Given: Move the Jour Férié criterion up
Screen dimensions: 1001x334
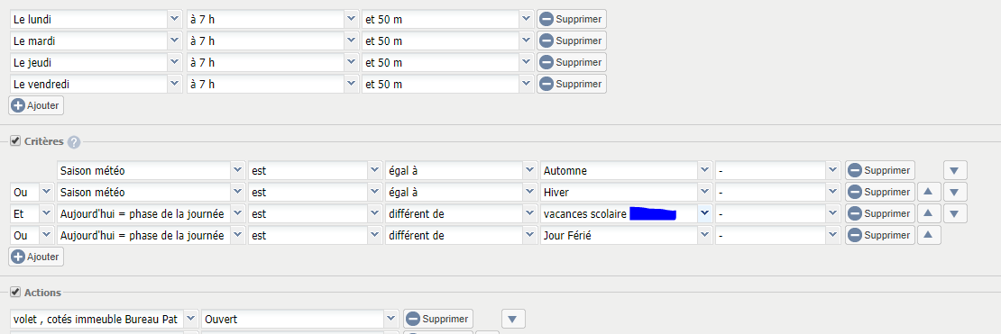Looking at the screenshot, I should coord(929,235).
